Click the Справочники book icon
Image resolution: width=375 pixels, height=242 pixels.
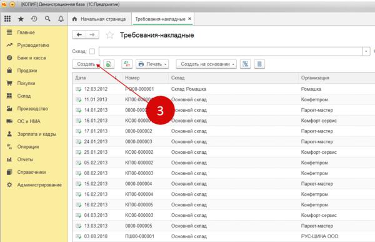(x=9, y=172)
